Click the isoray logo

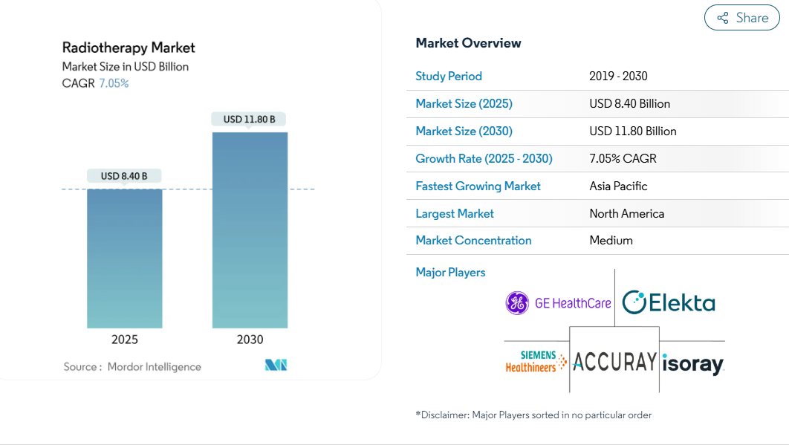coord(693,363)
